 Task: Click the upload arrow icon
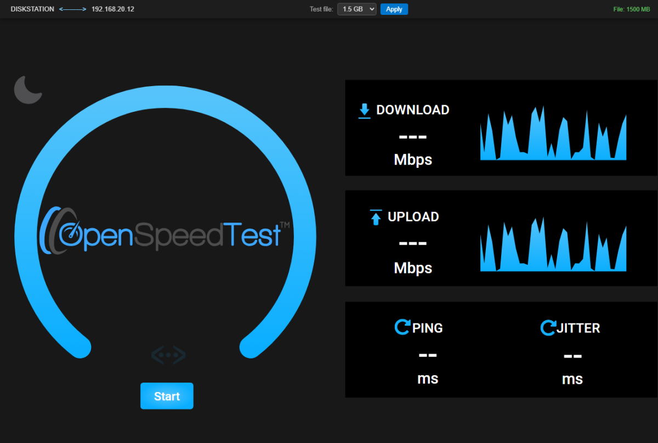376,217
